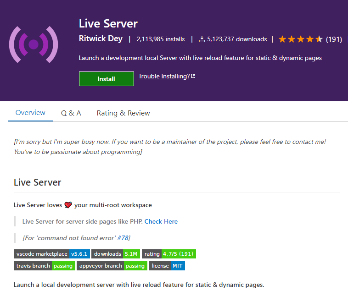Screen dimensions: 348x291
Task: Click 'Live Server loves' text line
Action: [x=83, y=205]
